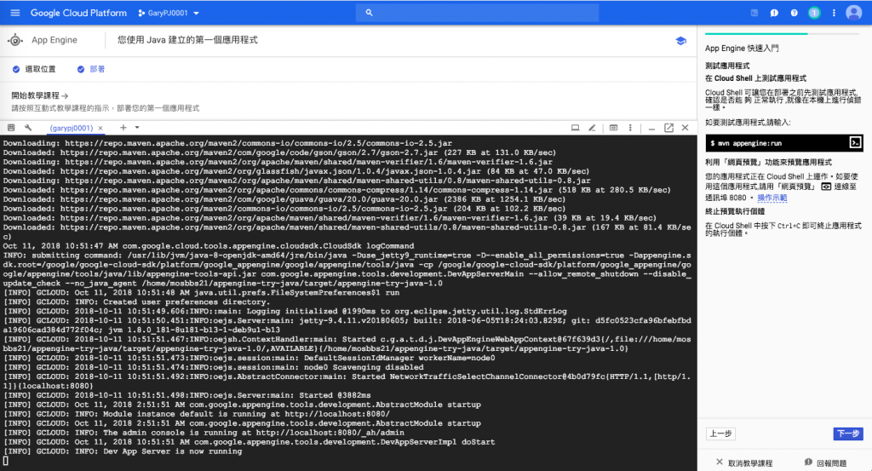Click the '終止預覽執行個體' heading
The width and height of the screenshot is (872, 471).
[x=735, y=211]
